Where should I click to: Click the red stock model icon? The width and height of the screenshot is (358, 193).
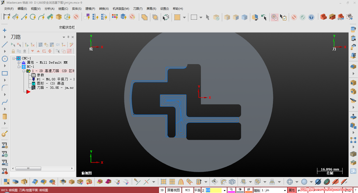click(324, 17)
